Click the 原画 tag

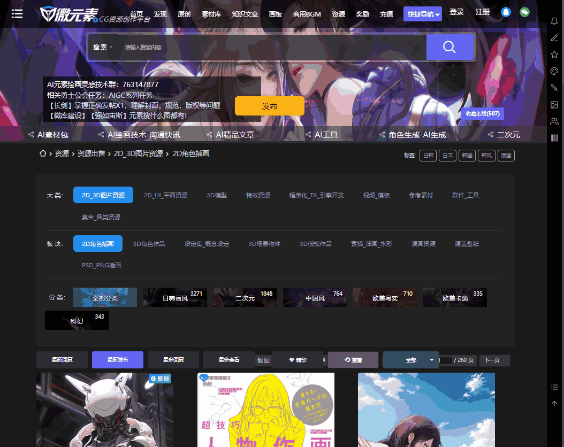pyautogui.click(x=506, y=156)
